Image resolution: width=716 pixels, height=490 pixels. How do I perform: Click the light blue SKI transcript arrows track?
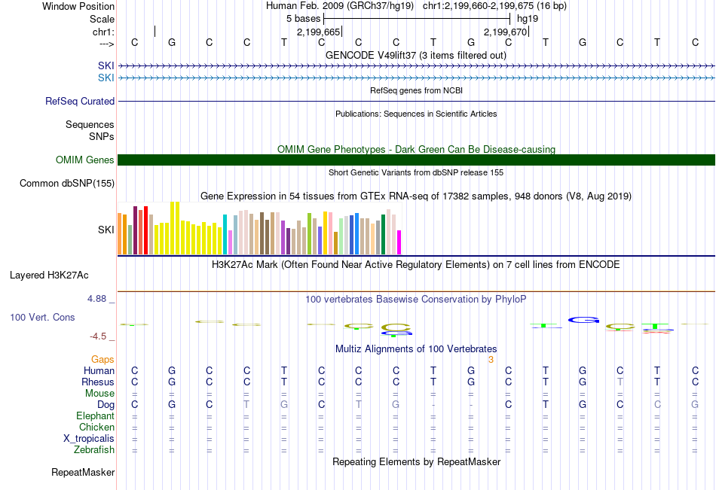(x=416, y=78)
